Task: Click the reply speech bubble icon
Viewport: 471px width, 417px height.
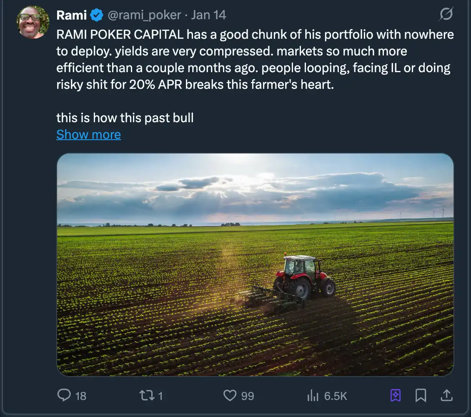Action: click(x=64, y=395)
